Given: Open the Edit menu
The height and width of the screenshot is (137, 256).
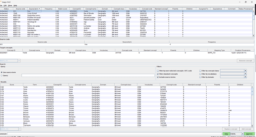Looking at the screenshot, I should coord(5,6).
